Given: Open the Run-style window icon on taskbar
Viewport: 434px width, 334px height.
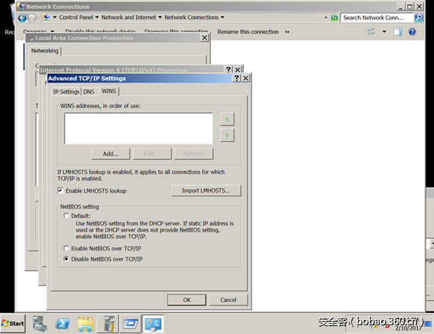Looking at the screenshot, I should pos(130,324).
